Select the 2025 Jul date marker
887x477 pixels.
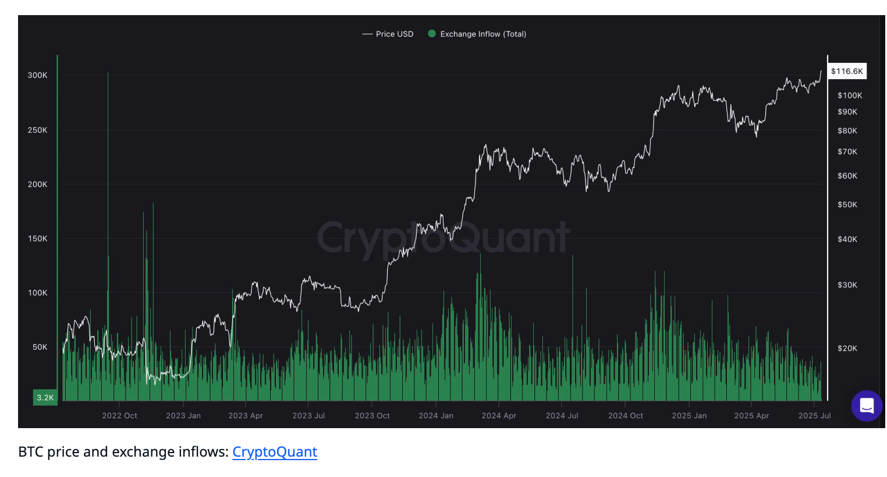click(814, 415)
